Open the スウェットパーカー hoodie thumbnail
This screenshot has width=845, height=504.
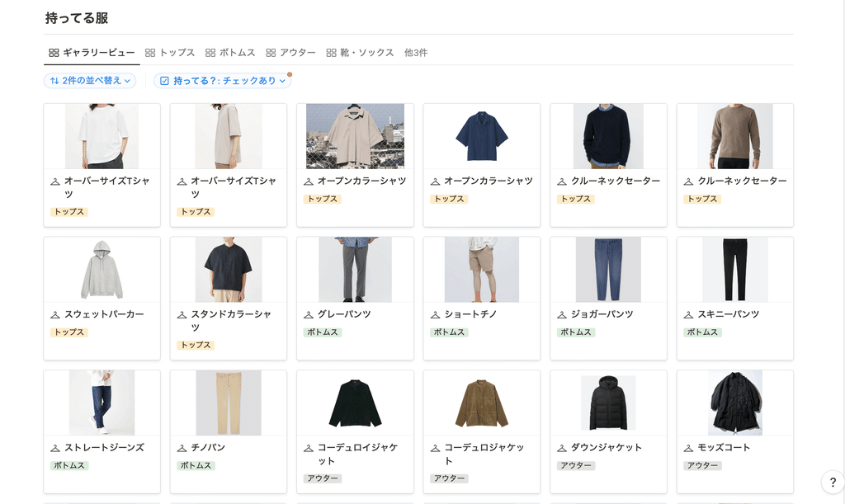(101, 270)
